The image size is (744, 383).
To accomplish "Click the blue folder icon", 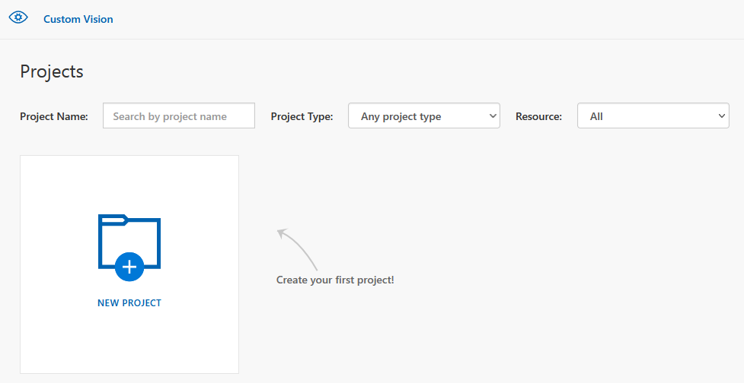I will coord(129,242).
